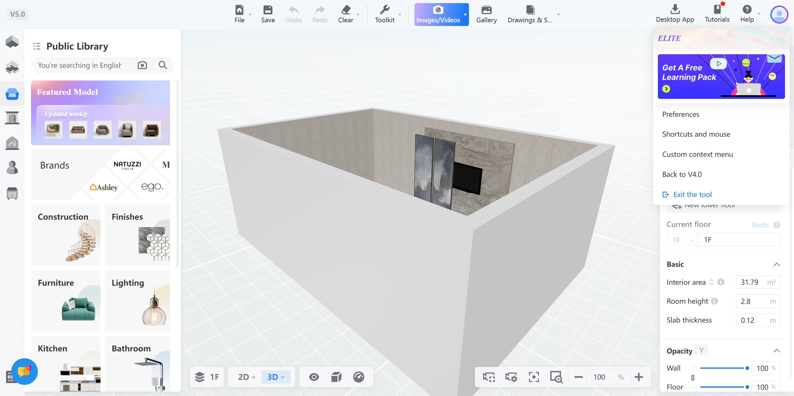Image resolution: width=794 pixels, height=396 pixels.
Task: Toggle the eye visibility icon in the bottom toolbar
Action: pyautogui.click(x=314, y=377)
